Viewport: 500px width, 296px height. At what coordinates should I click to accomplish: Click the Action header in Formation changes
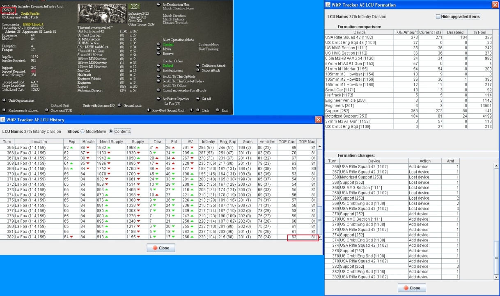click(x=425, y=161)
